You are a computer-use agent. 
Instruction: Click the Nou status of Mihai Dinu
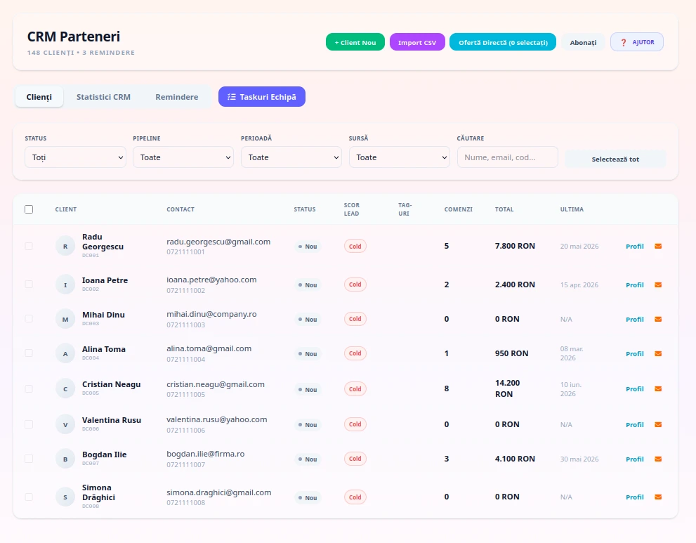308,319
